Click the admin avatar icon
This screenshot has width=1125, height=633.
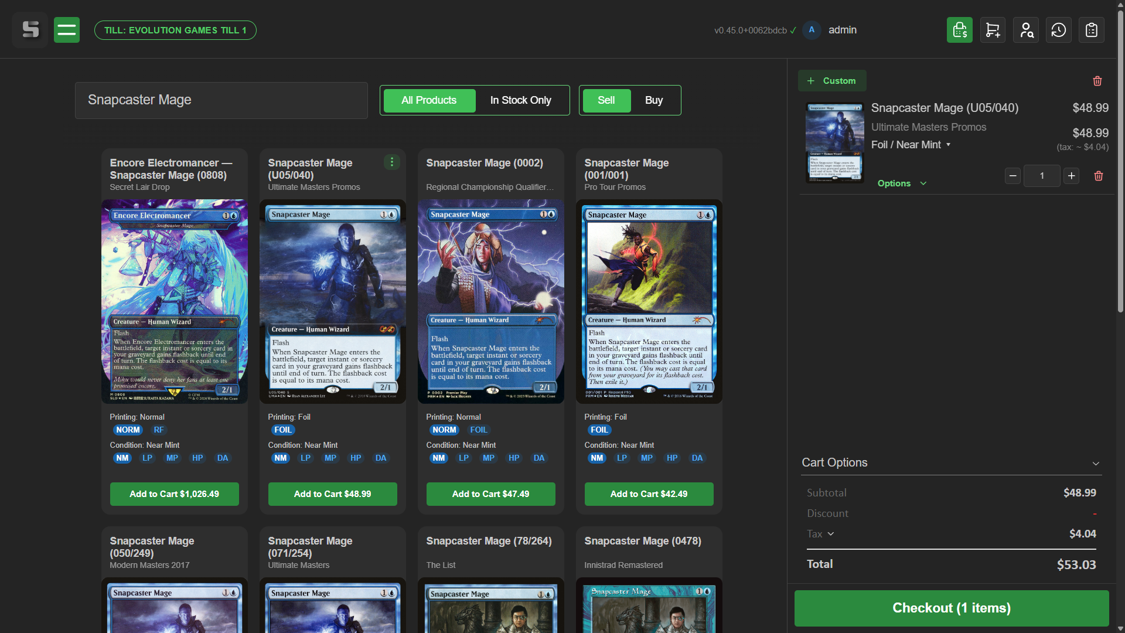pos(812,30)
